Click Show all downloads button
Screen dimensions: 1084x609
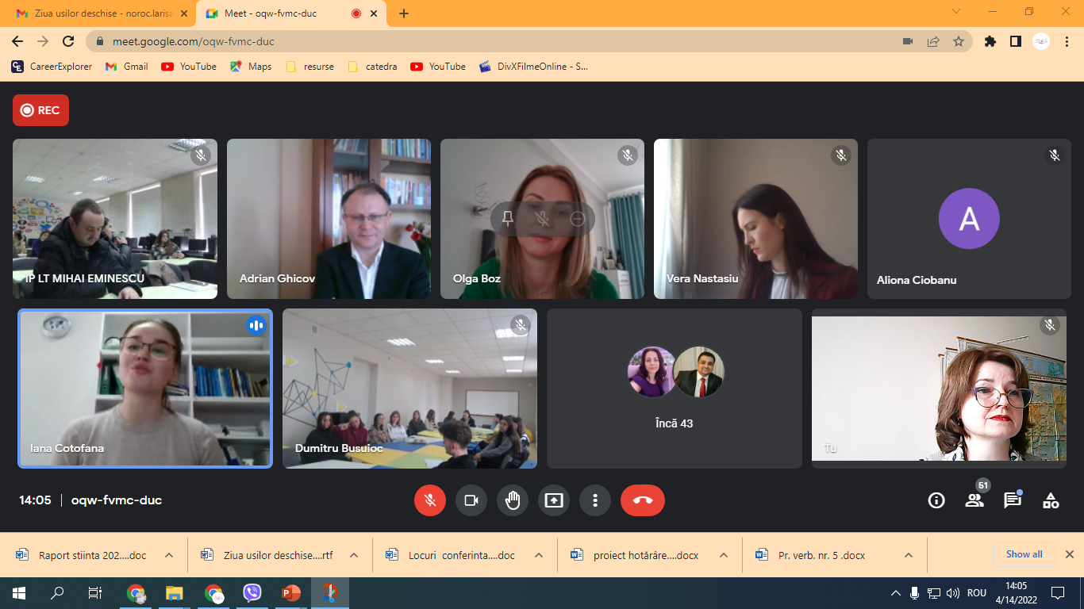(x=1024, y=554)
